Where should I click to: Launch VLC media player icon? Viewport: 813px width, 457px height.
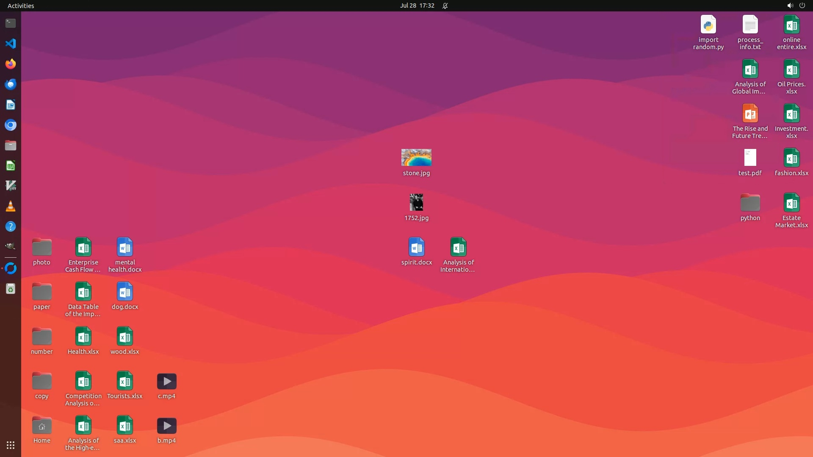(x=11, y=206)
